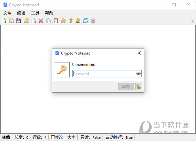The height and width of the screenshot is (141, 196).
Task: Click the blue windows toolbar icon
Action: point(86,21)
